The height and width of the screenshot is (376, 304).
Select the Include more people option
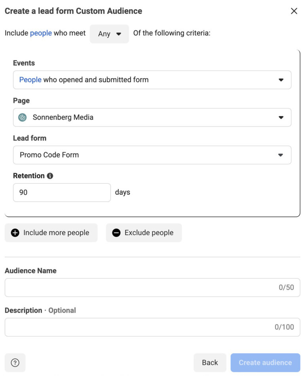tap(51, 232)
